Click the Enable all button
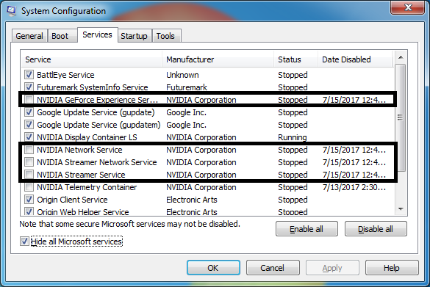 [307, 229]
